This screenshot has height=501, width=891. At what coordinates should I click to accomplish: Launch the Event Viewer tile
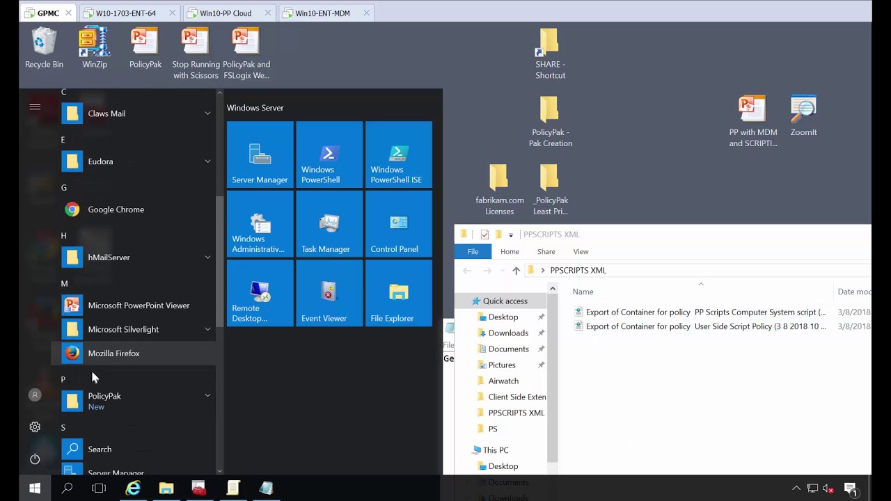click(x=329, y=293)
